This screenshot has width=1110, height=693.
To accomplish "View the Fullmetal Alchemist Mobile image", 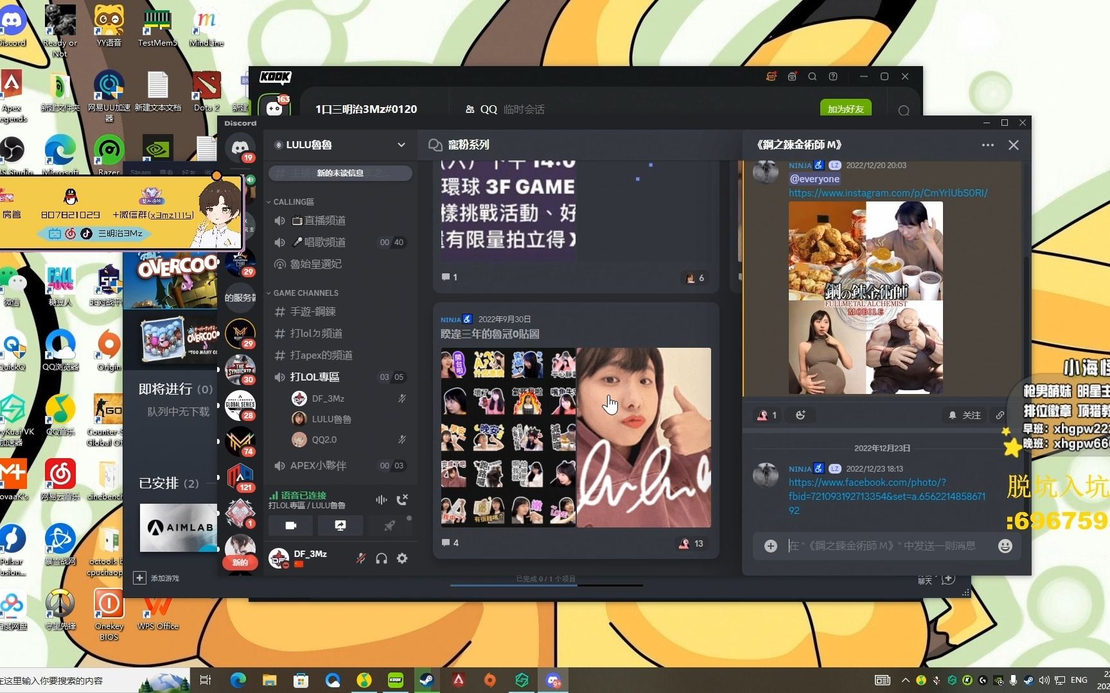I will point(866,298).
